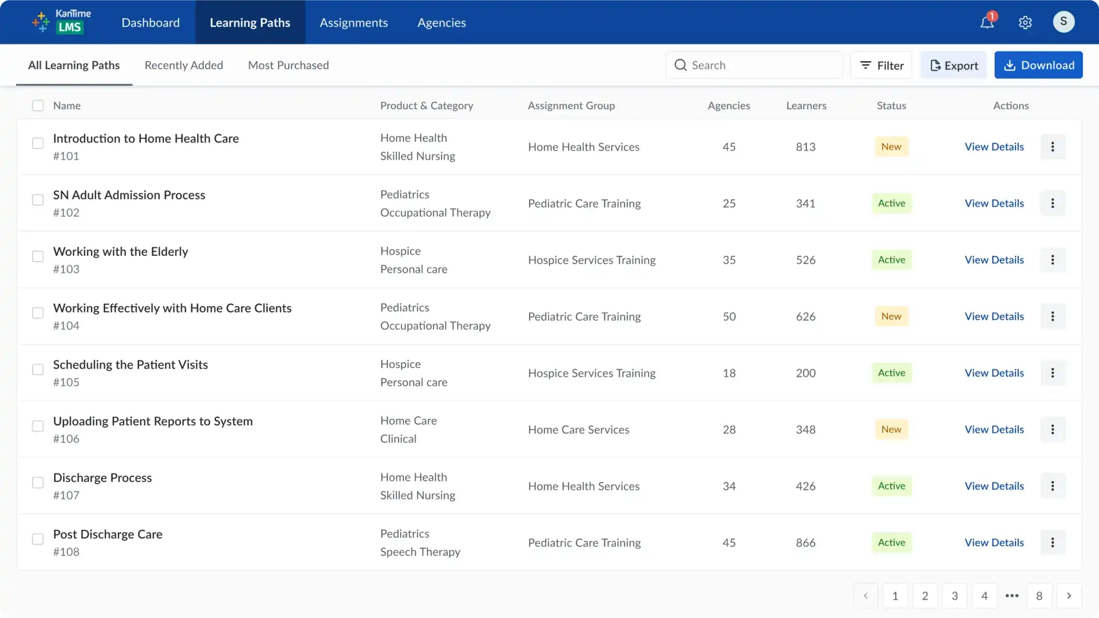Open actions menu for Working with the Elderly

pos(1052,260)
